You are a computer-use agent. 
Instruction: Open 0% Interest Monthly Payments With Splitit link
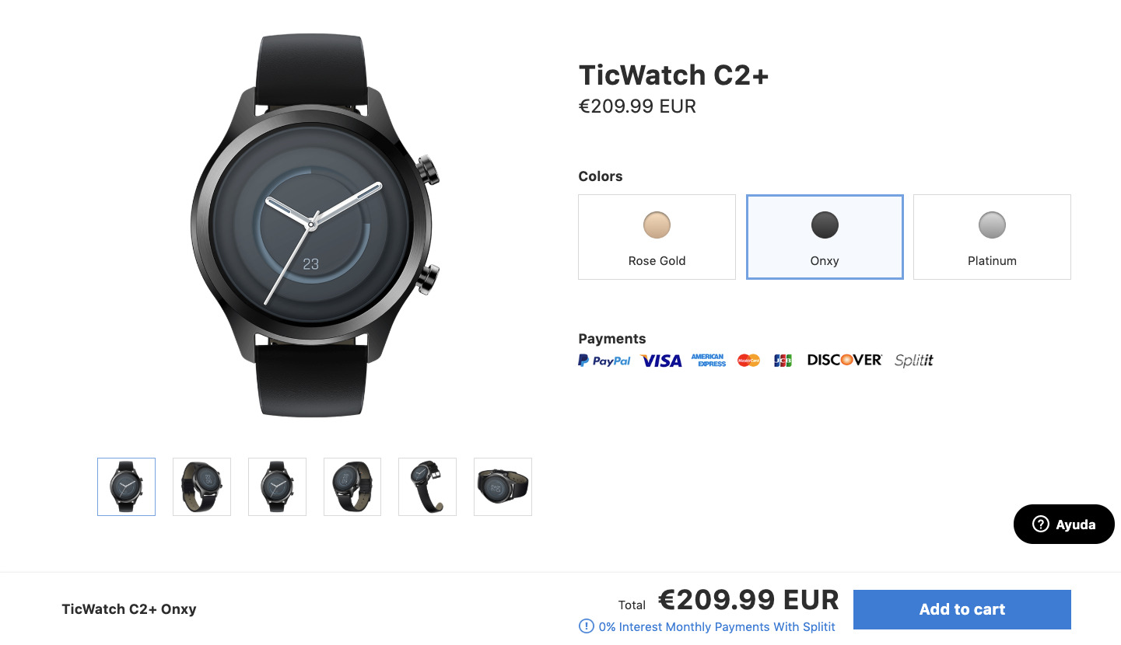716,626
